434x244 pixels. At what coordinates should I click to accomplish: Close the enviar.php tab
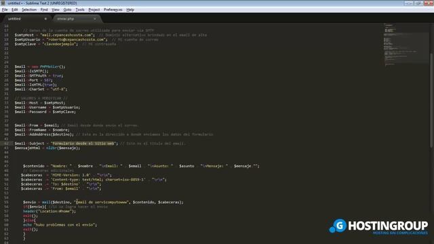pos(95,19)
